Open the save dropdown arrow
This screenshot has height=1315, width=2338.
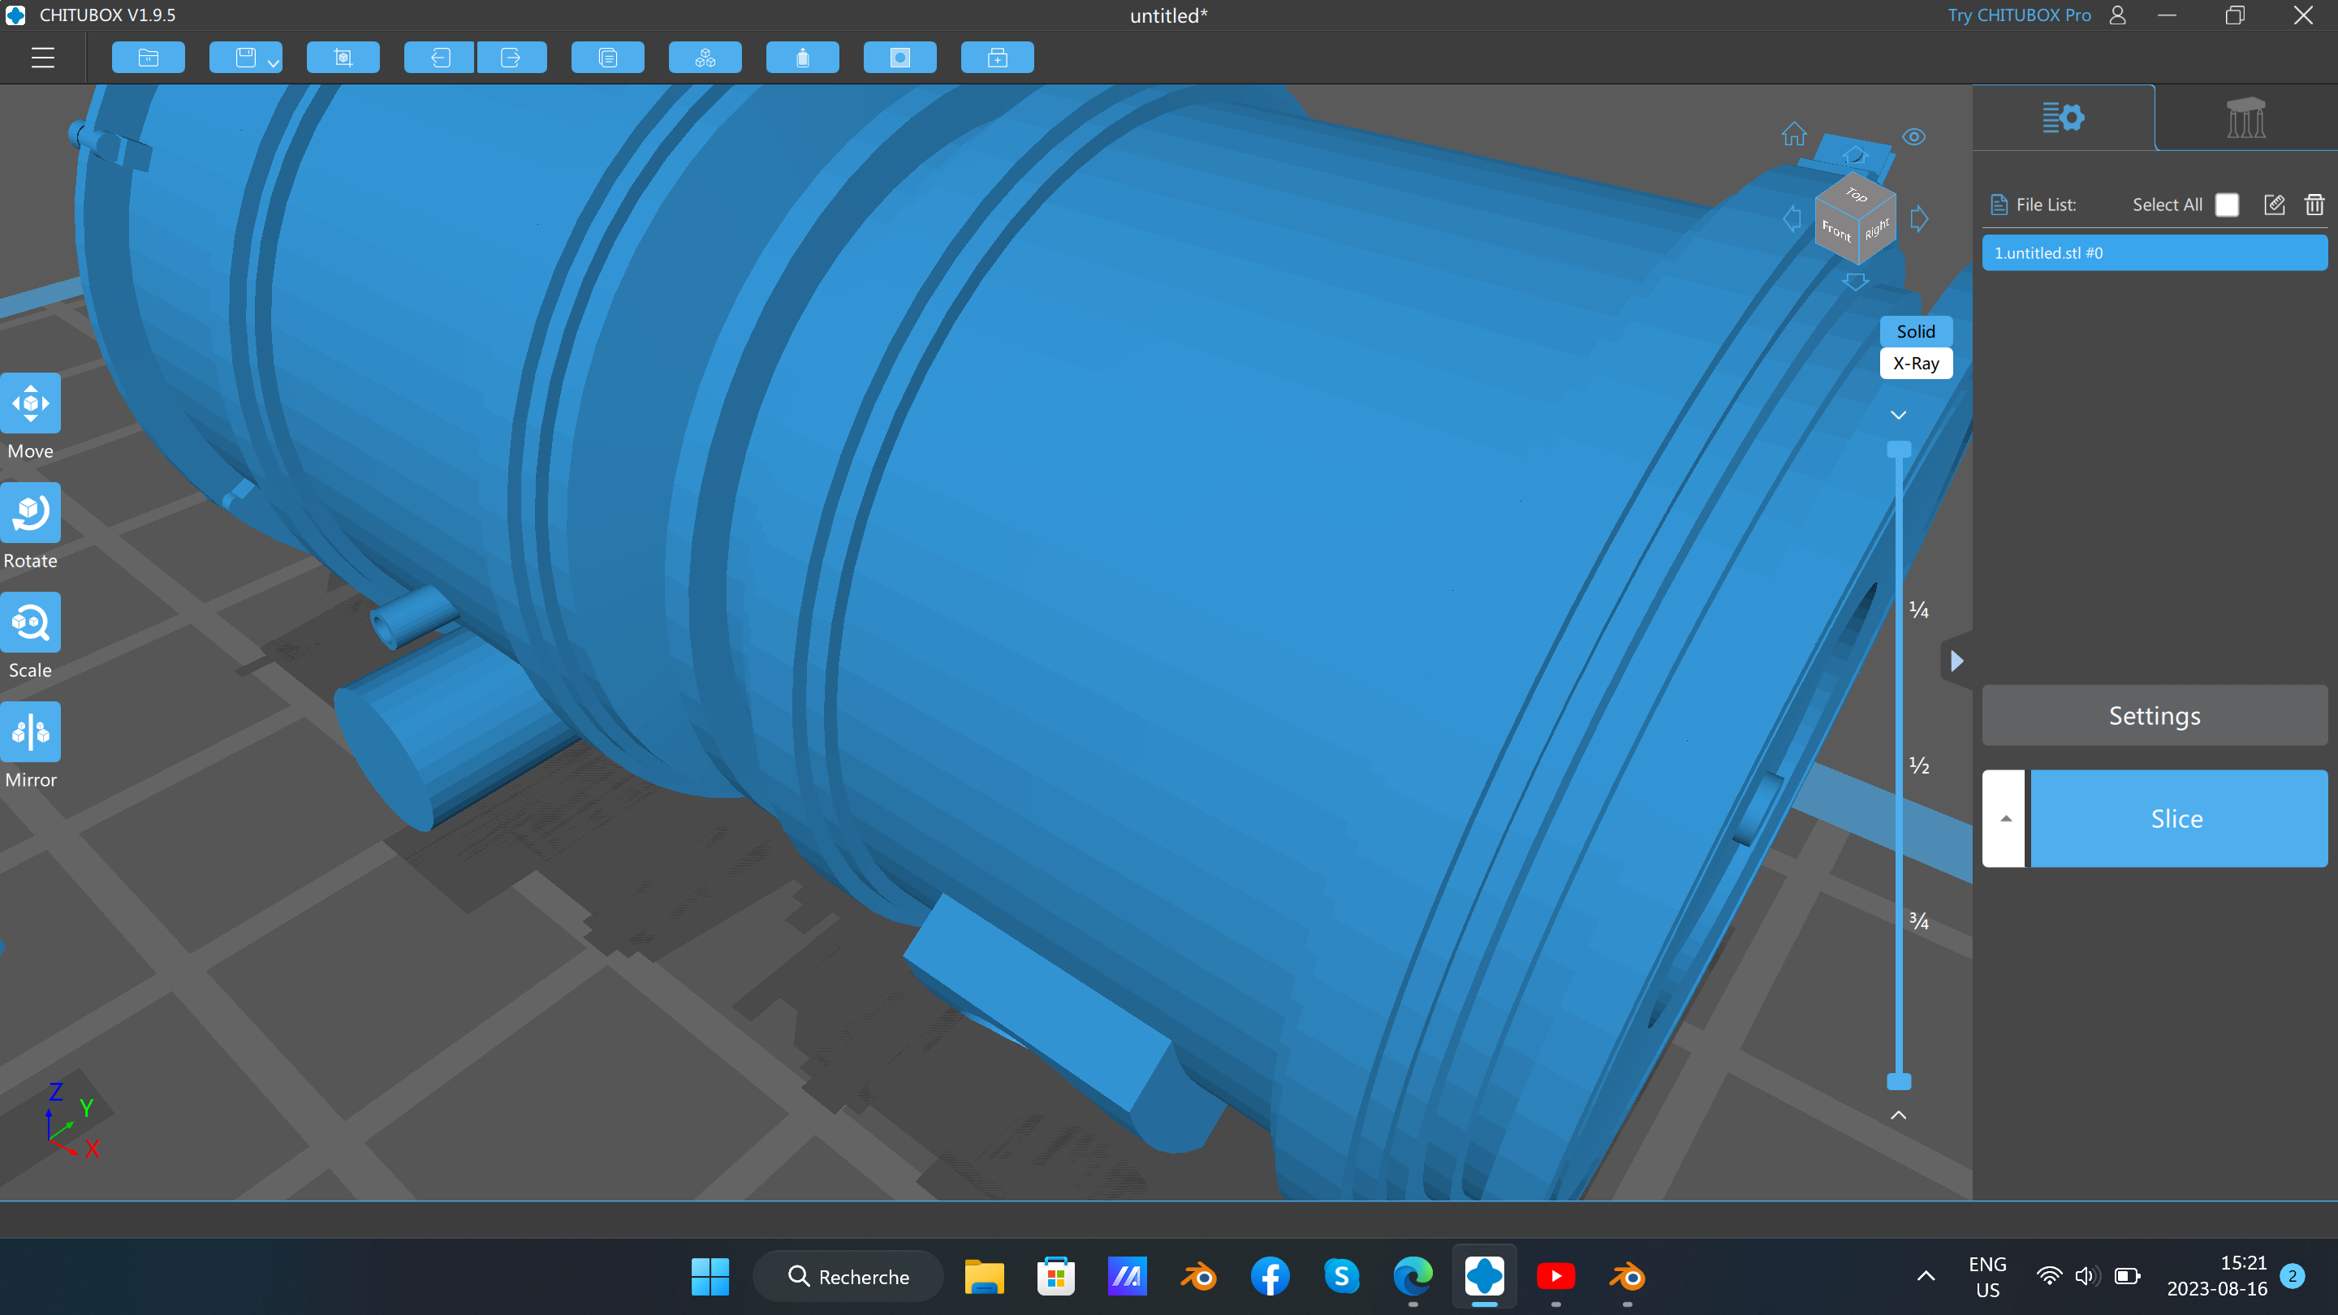point(274,63)
